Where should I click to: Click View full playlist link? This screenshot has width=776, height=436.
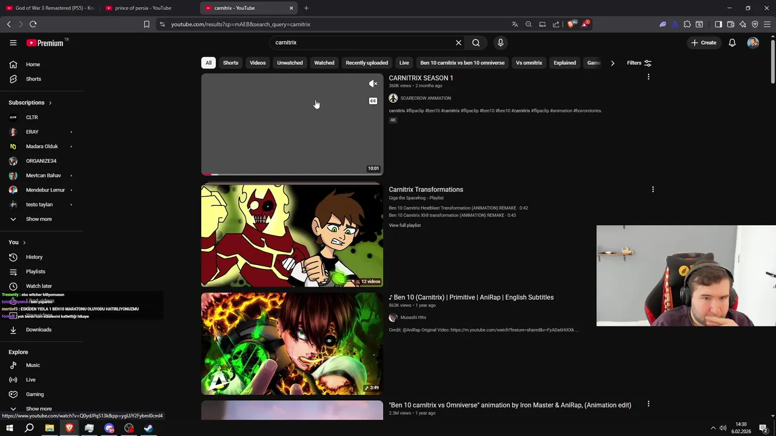404,225
